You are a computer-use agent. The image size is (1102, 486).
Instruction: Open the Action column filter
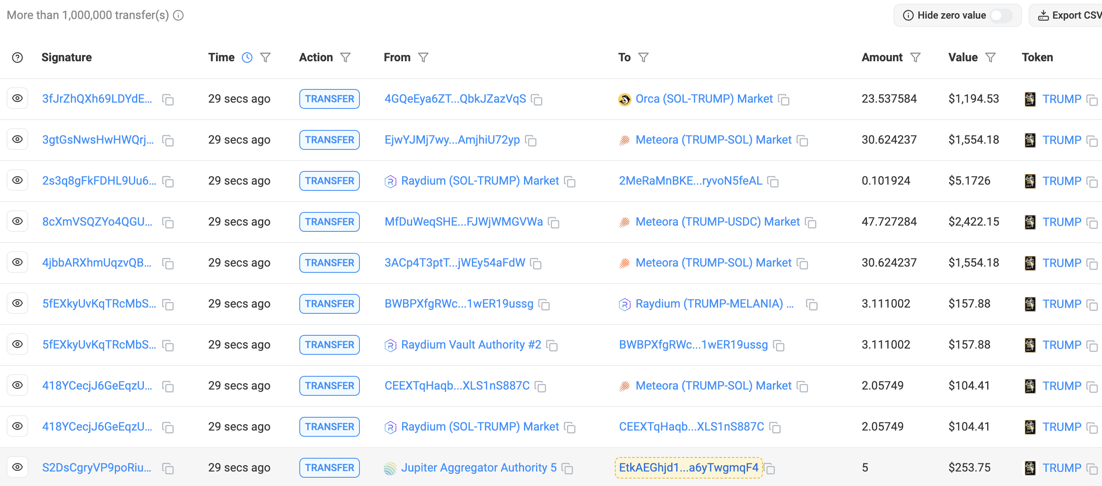(345, 58)
